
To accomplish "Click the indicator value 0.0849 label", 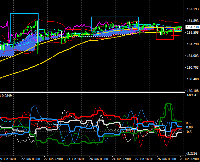I will pos(7,96).
